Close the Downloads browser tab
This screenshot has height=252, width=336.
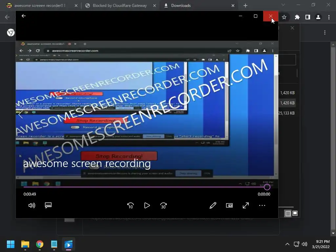click(233, 6)
